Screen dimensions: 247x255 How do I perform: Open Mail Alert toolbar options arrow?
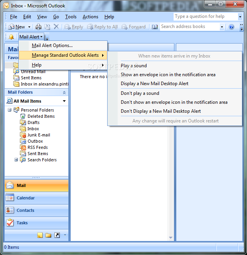pyautogui.click(x=47, y=39)
